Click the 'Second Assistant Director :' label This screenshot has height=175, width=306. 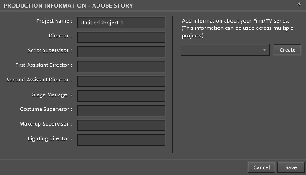(x=39, y=80)
